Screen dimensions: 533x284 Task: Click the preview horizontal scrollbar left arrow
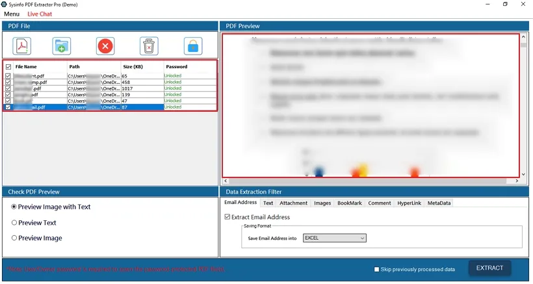click(226, 181)
